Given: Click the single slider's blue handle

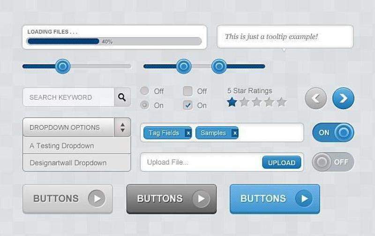Looking at the screenshot, I should coord(63,66).
